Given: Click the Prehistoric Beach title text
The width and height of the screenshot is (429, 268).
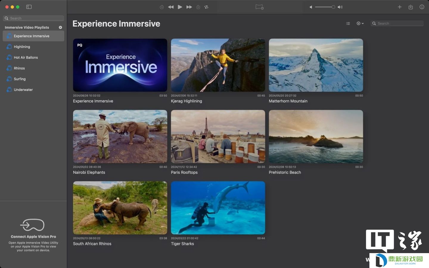Looking at the screenshot, I should click(285, 172).
